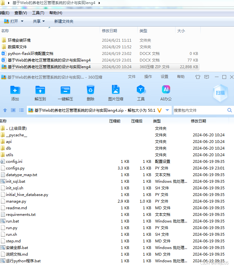
Task: Expand the breadcrumb arrow before the folder name
Action: coord(8,3)
